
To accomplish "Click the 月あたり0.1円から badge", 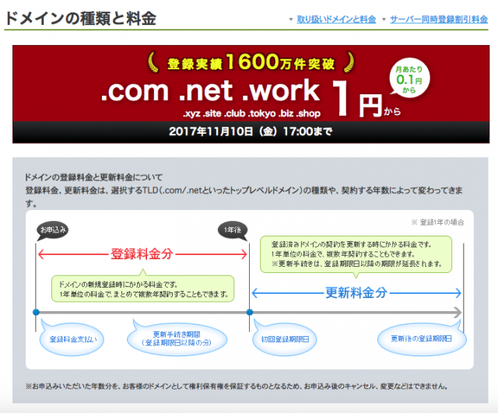I will click(x=409, y=79).
